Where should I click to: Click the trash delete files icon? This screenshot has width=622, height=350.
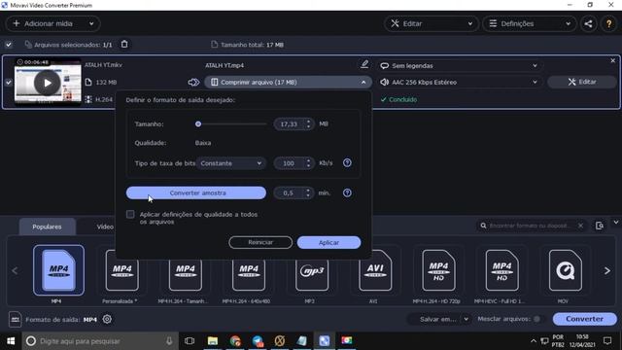pos(124,44)
